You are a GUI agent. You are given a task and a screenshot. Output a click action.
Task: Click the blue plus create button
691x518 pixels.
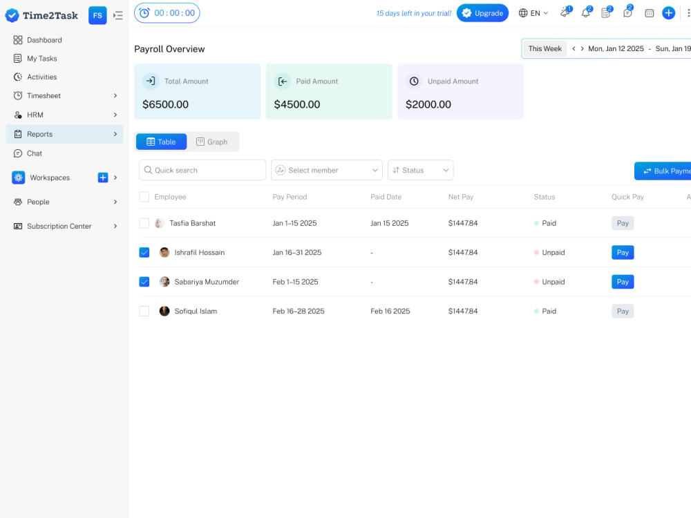point(668,13)
